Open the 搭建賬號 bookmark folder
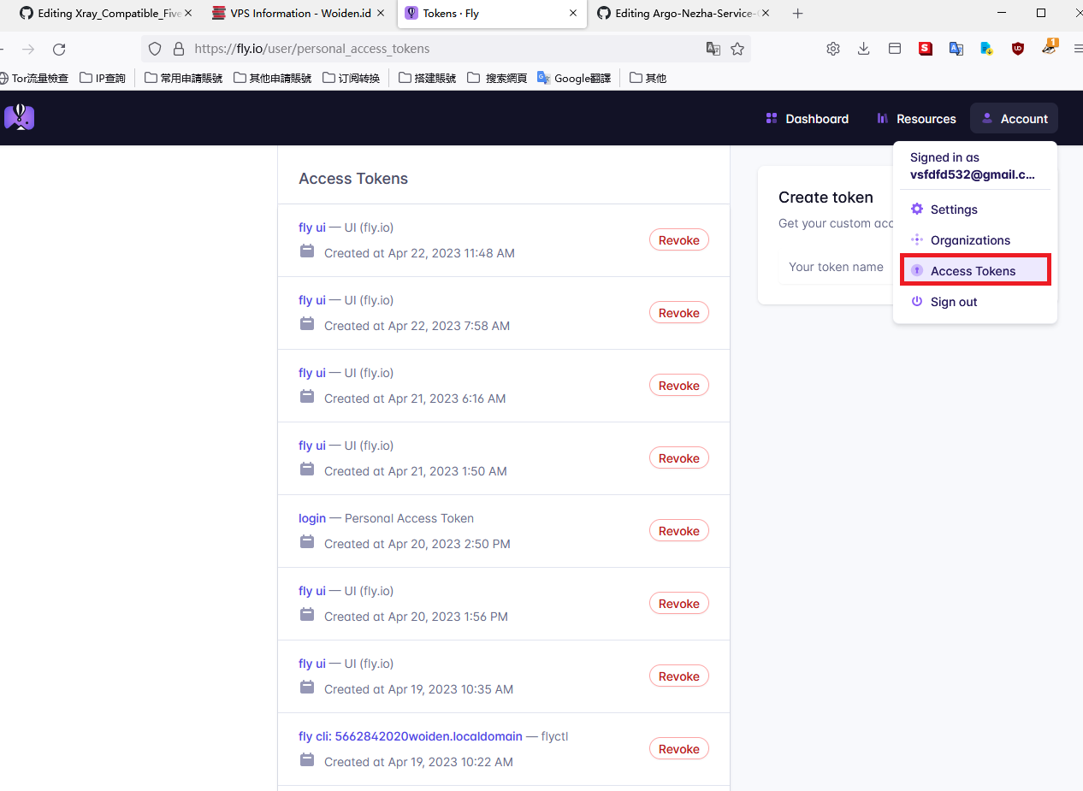Image resolution: width=1083 pixels, height=791 pixels. click(428, 78)
